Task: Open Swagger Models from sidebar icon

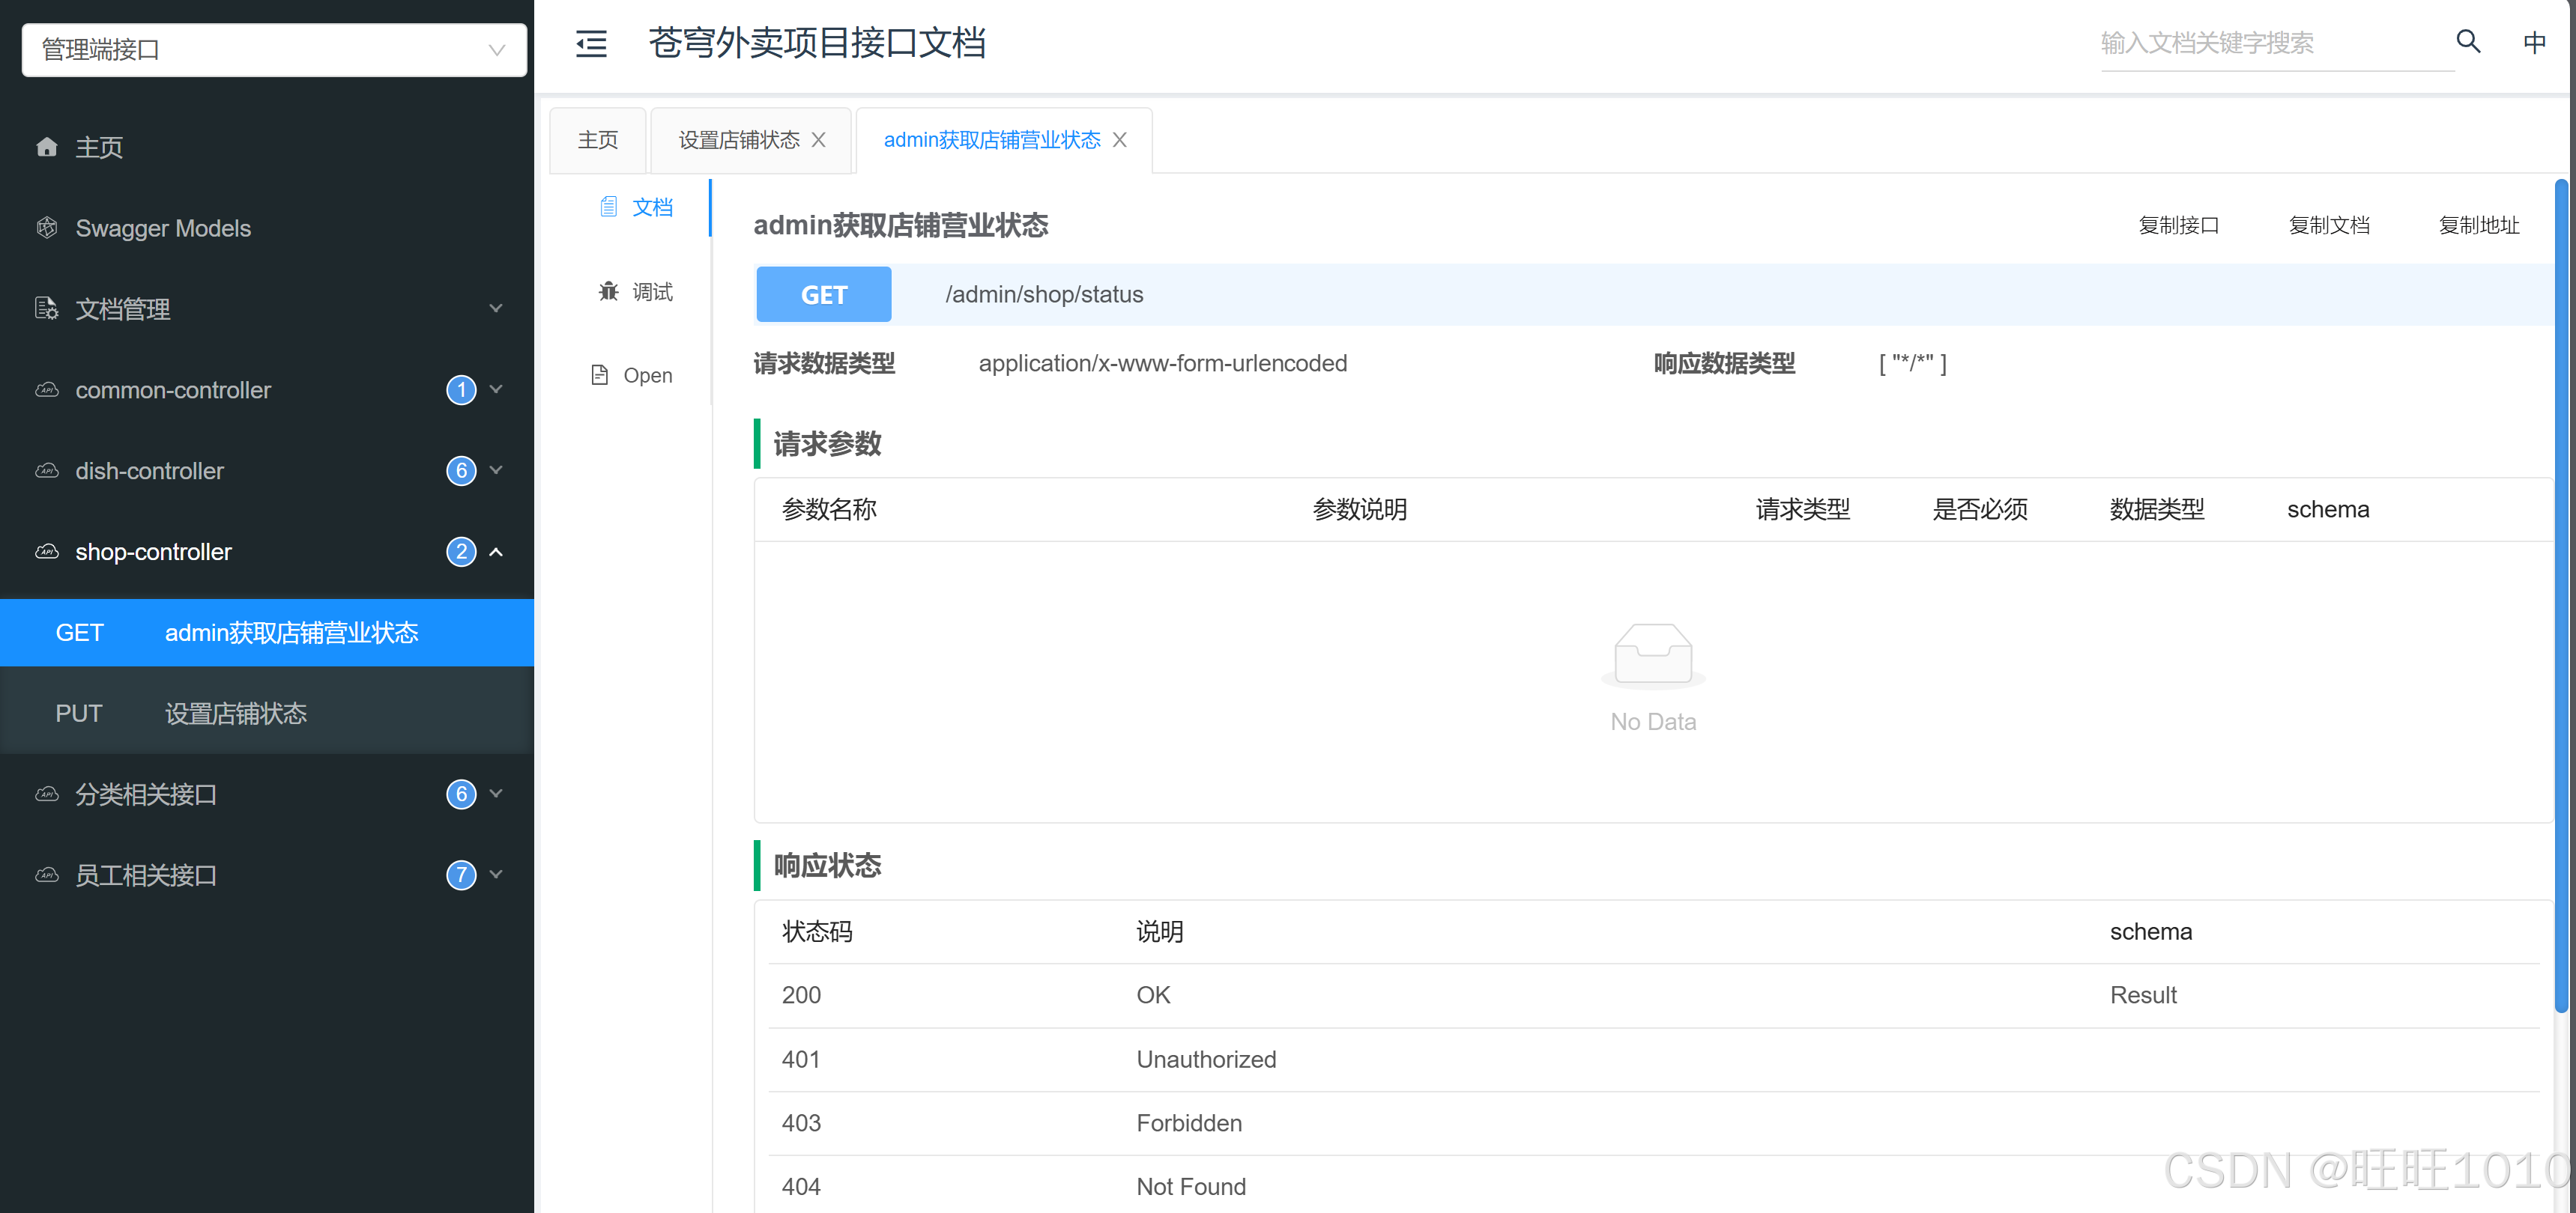Action: pos(46,228)
